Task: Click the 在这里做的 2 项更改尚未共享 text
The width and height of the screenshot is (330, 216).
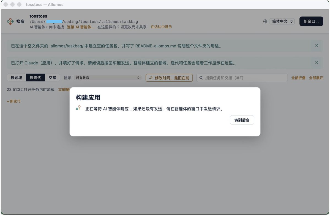Action: pos(122,27)
